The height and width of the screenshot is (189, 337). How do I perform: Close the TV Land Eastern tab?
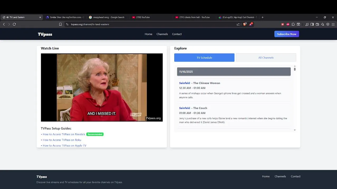pos(40,17)
